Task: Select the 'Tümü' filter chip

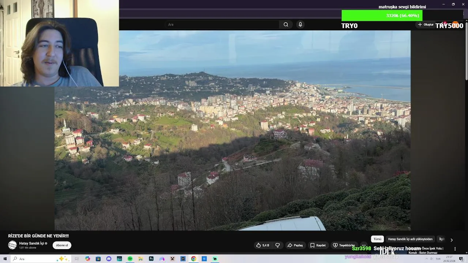Action: [x=377, y=239]
